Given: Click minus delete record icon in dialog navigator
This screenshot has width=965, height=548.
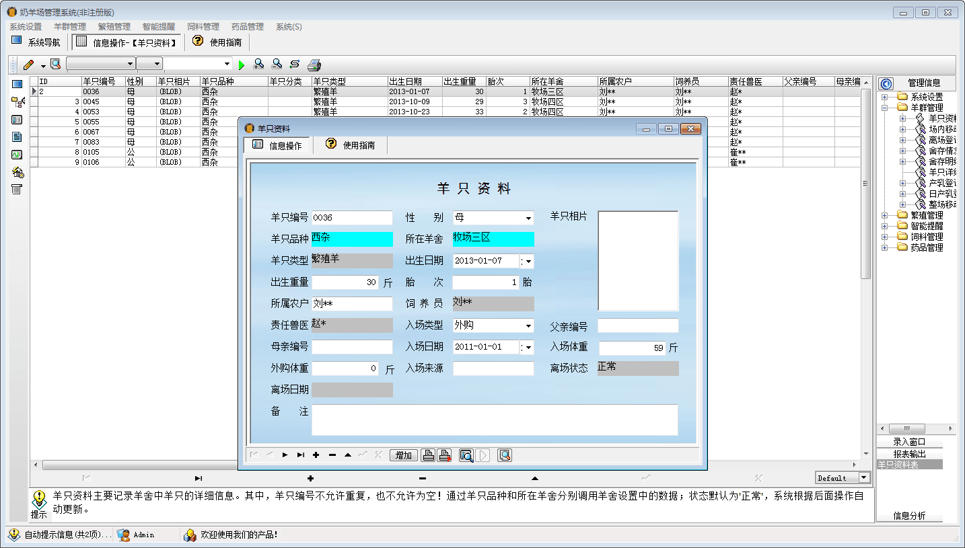Looking at the screenshot, I should tap(332, 455).
